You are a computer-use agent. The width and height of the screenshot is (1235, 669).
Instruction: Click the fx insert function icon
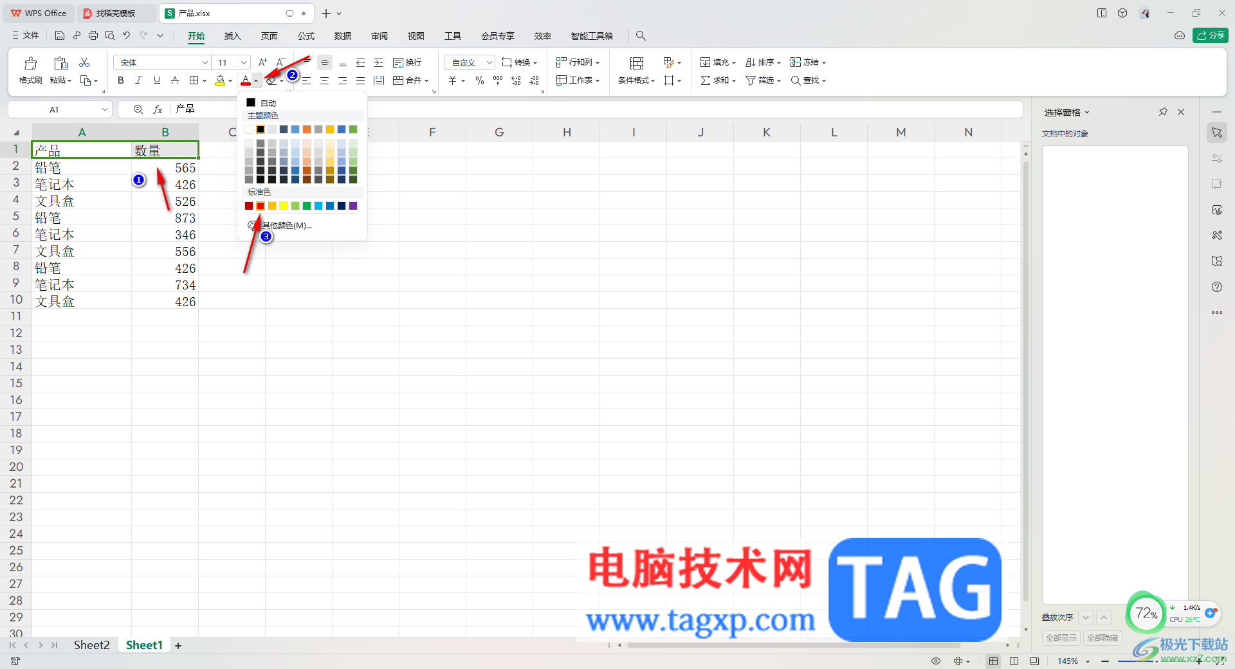(x=158, y=109)
